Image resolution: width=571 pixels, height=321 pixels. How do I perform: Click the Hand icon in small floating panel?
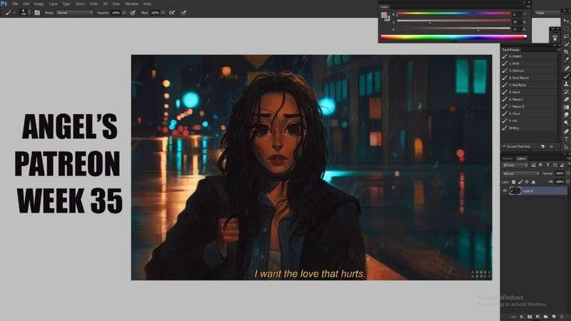[555, 38]
